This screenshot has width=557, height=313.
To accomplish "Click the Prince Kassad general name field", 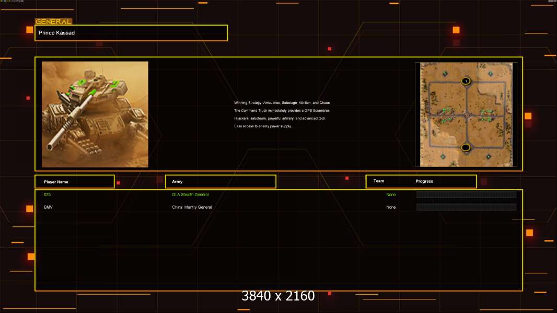I will pyautogui.click(x=131, y=33).
